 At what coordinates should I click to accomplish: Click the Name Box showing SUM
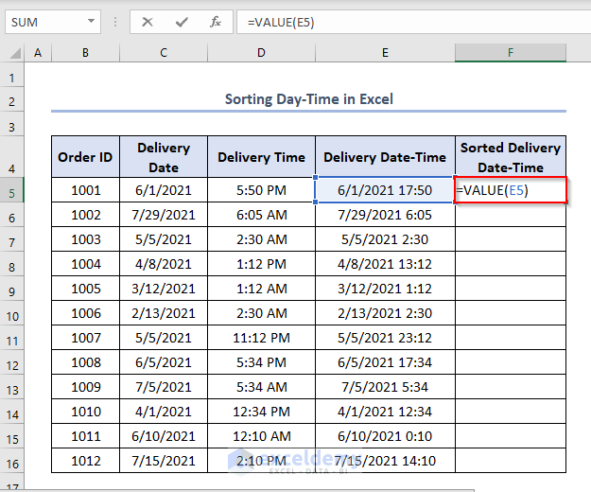pyautogui.click(x=43, y=21)
